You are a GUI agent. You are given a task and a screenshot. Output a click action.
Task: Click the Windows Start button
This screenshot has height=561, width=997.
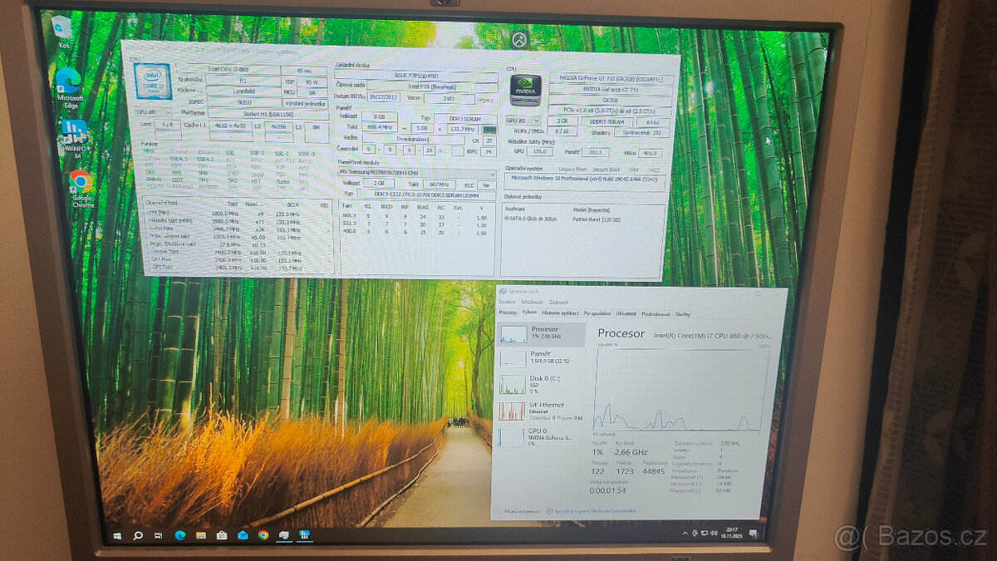pyautogui.click(x=116, y=535)
